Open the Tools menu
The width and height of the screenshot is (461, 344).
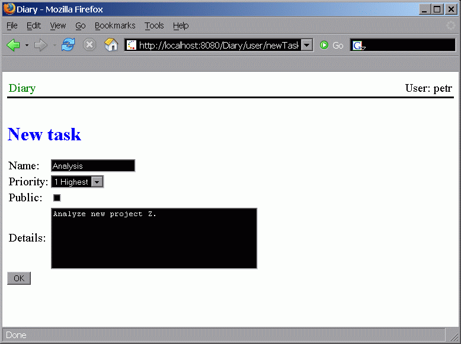[154, 25]
